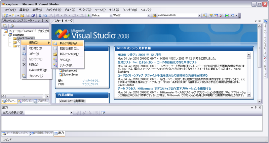Click 開く プロジェクト(P) link

point(91,81)
